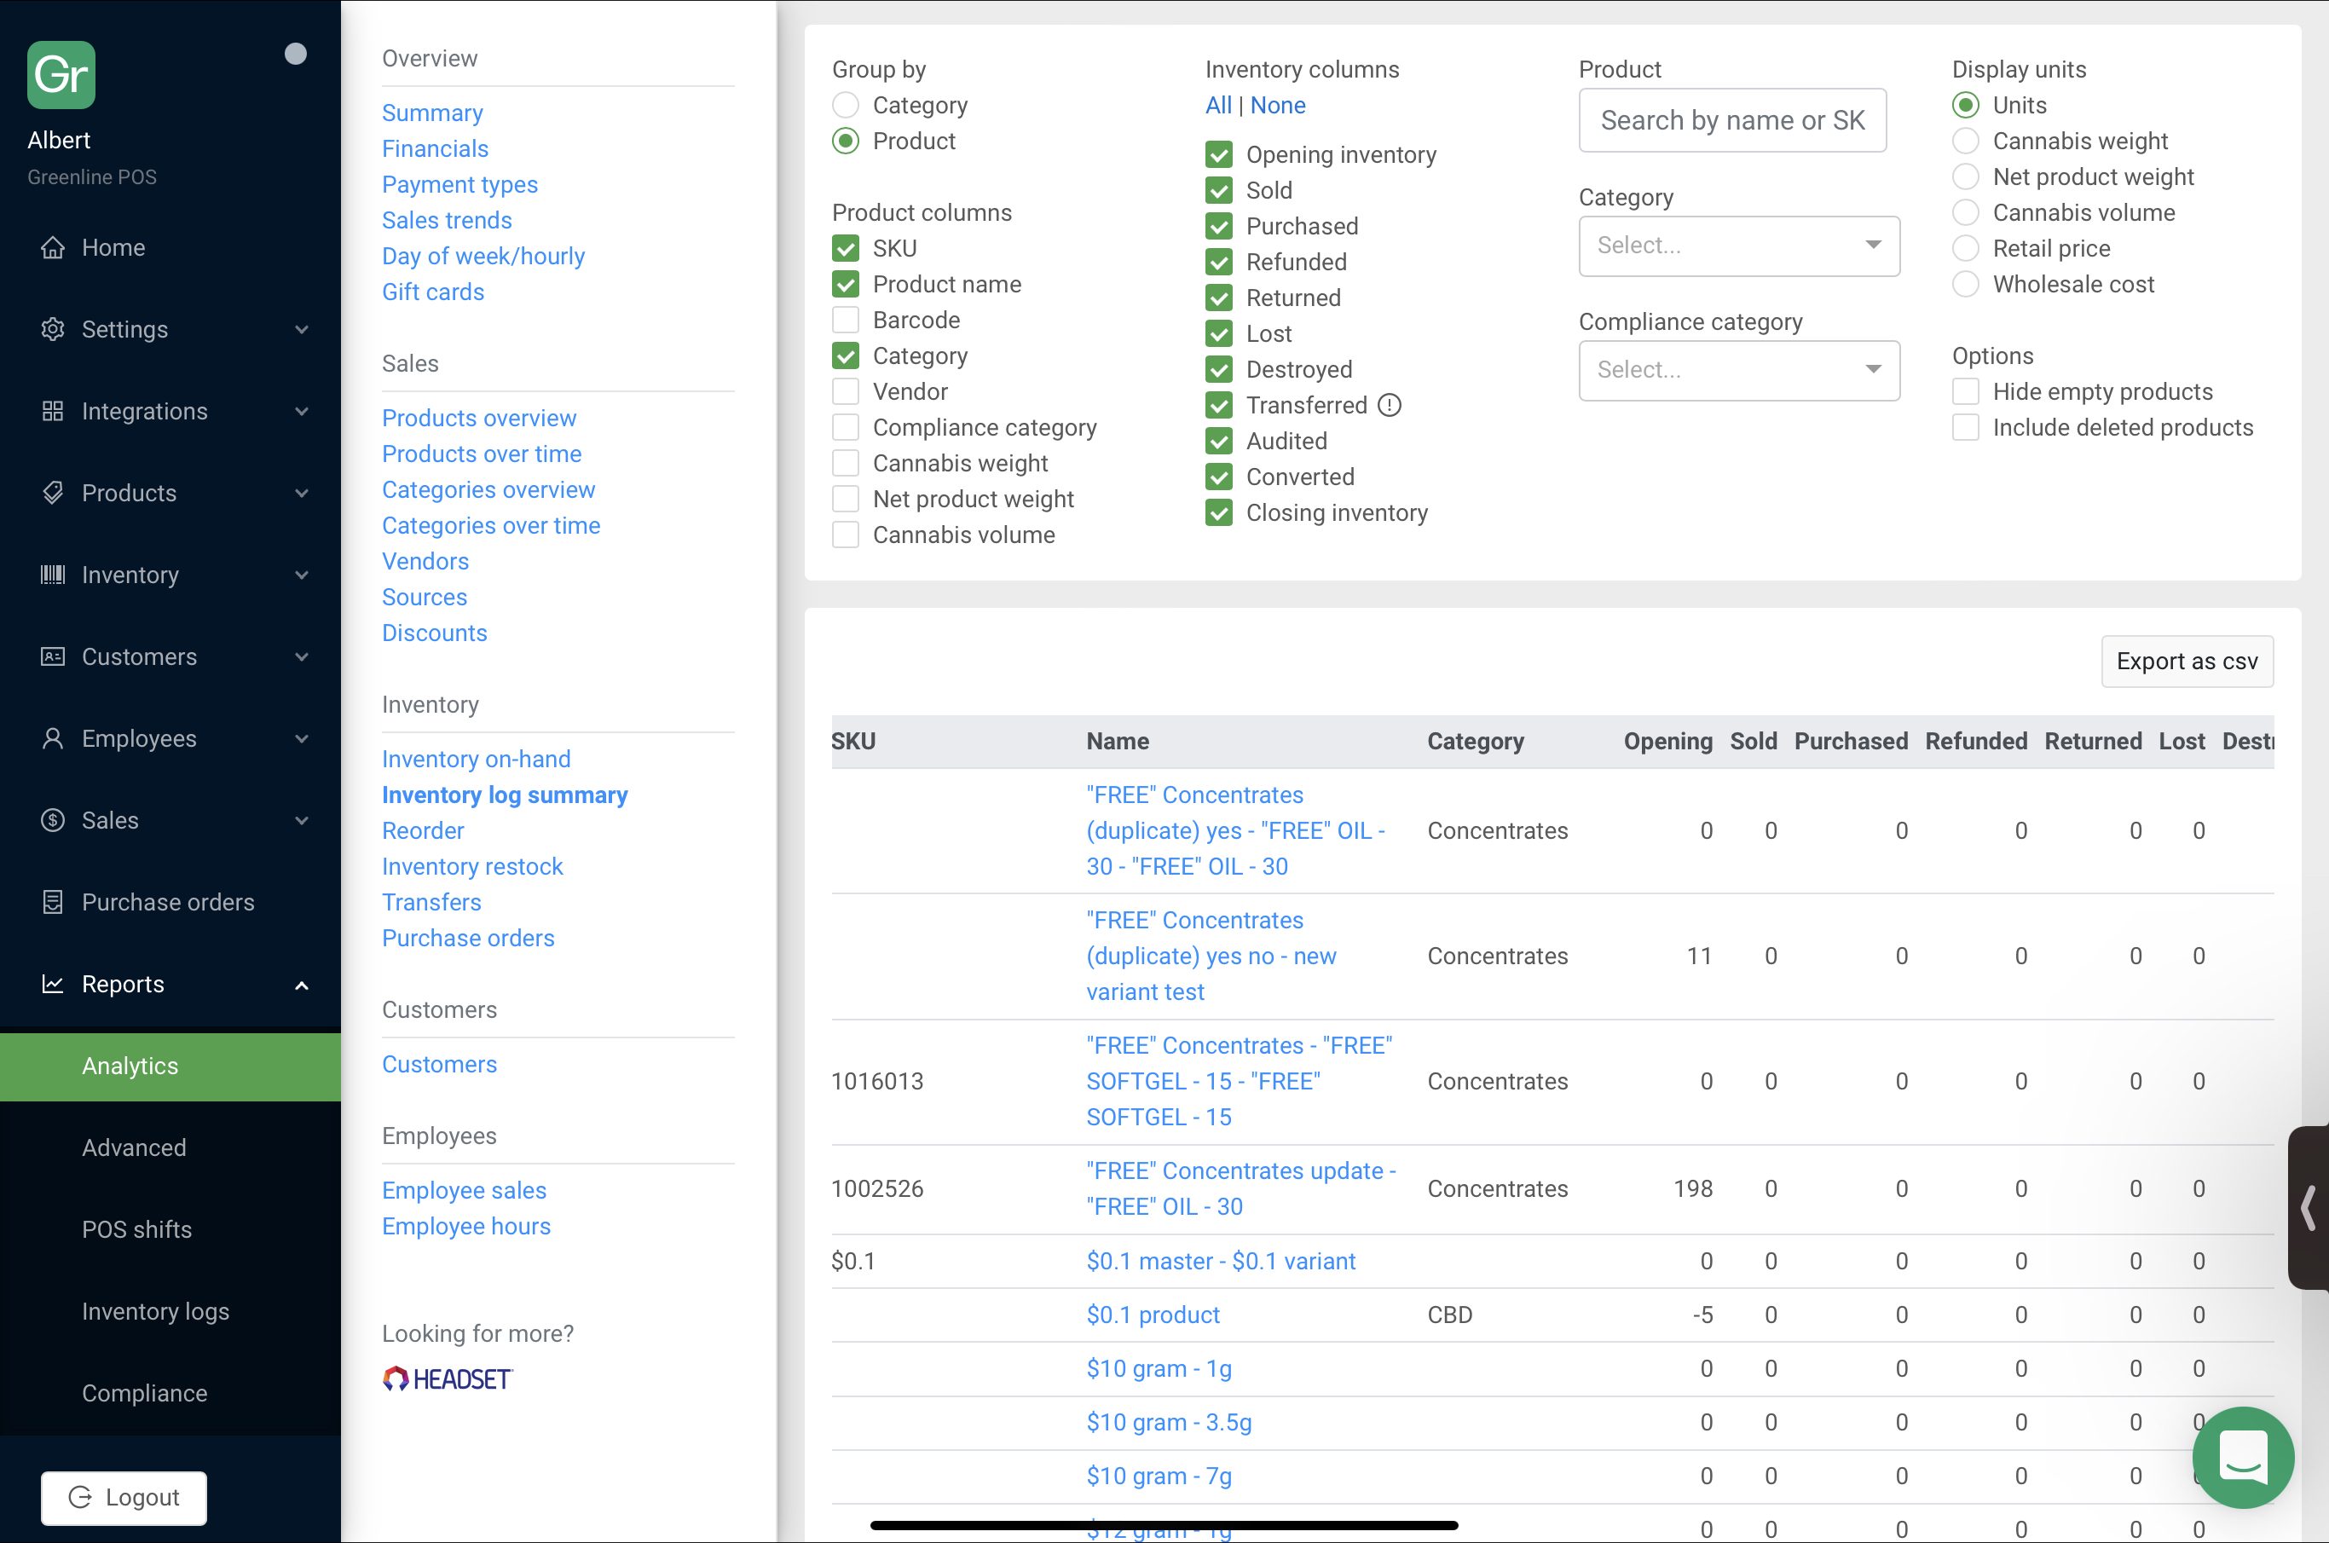Image resolution: width=2329 pixels, height=1543 pixels.
Task: Open the Inventory on-hand report link
Action: (x=477, y=759)
